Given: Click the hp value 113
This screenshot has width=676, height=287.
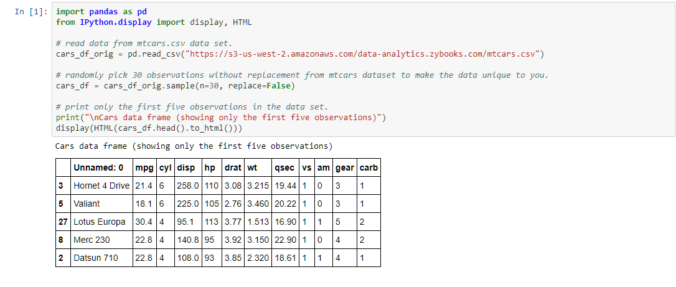Looking at the screenshot, I should pyautogui.click(x=212, y=222).
